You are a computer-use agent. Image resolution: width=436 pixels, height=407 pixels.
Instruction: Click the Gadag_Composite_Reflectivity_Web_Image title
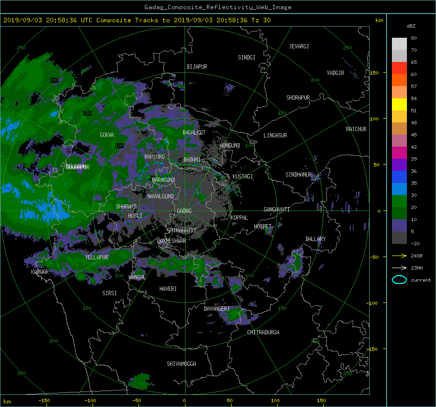point(218,7)
